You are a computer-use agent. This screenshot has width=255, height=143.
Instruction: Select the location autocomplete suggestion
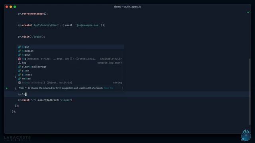tap(71, 51)
